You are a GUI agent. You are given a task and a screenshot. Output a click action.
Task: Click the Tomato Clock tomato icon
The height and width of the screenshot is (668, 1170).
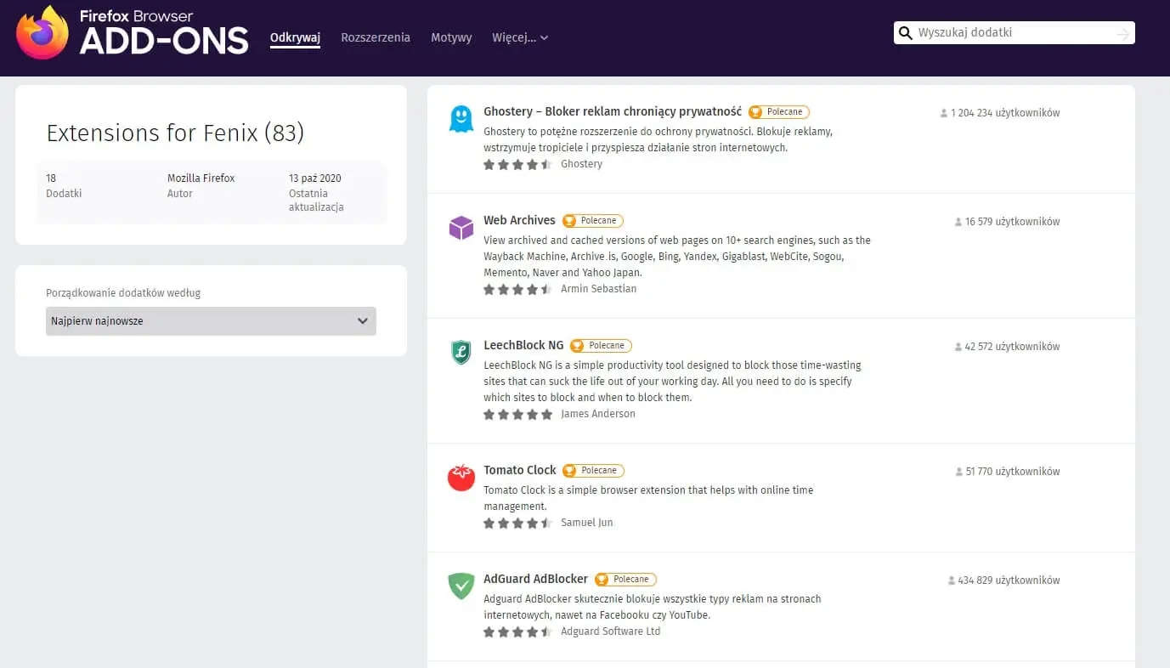461,478
